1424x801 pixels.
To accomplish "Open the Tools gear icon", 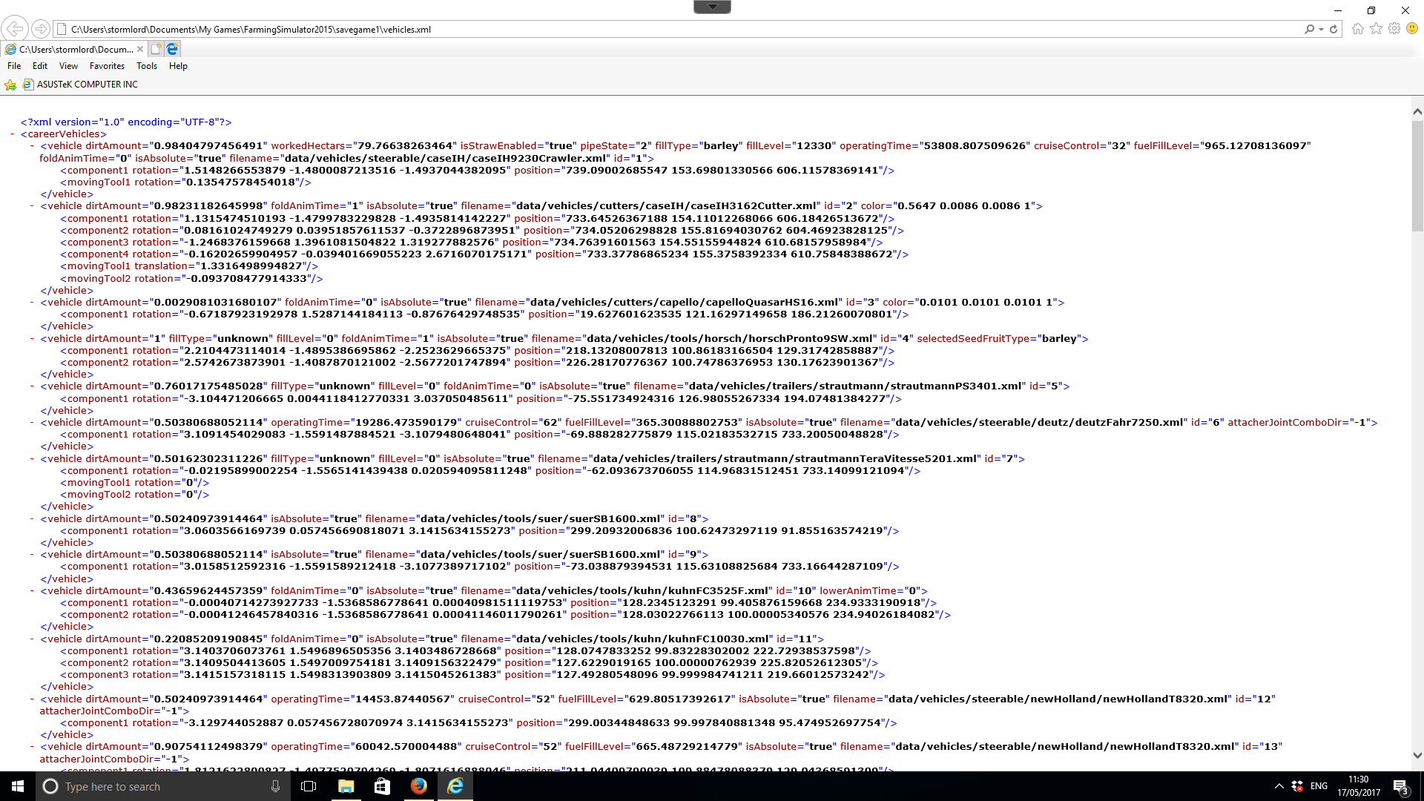I will pos(1394,28).
